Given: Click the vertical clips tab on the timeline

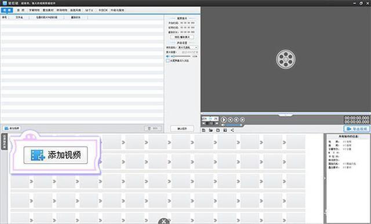Looking at the screenshot, I should coord(4,142).
